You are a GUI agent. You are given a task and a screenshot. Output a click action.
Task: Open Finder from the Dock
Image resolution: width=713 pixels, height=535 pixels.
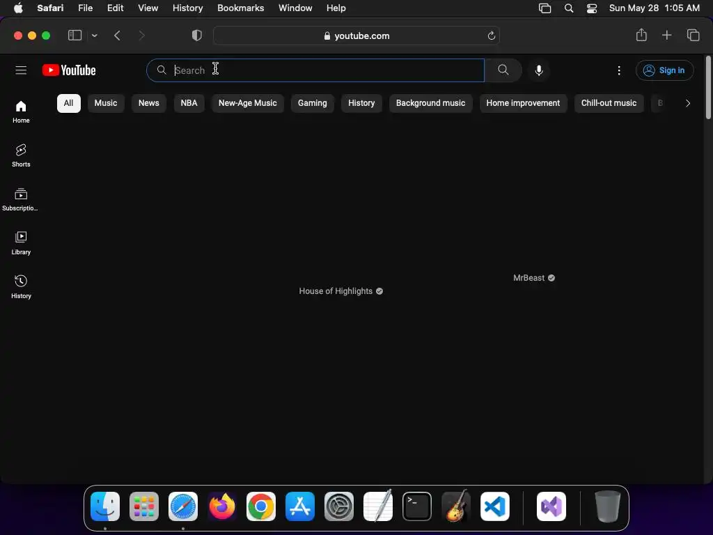coord(105,506)
